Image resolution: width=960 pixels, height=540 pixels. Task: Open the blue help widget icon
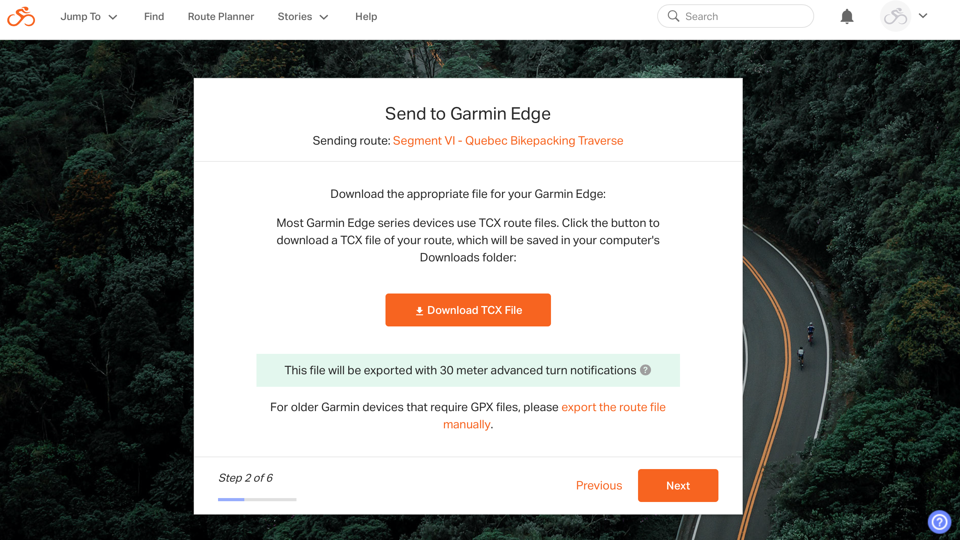pyautogui.click(x=939, y=522)
